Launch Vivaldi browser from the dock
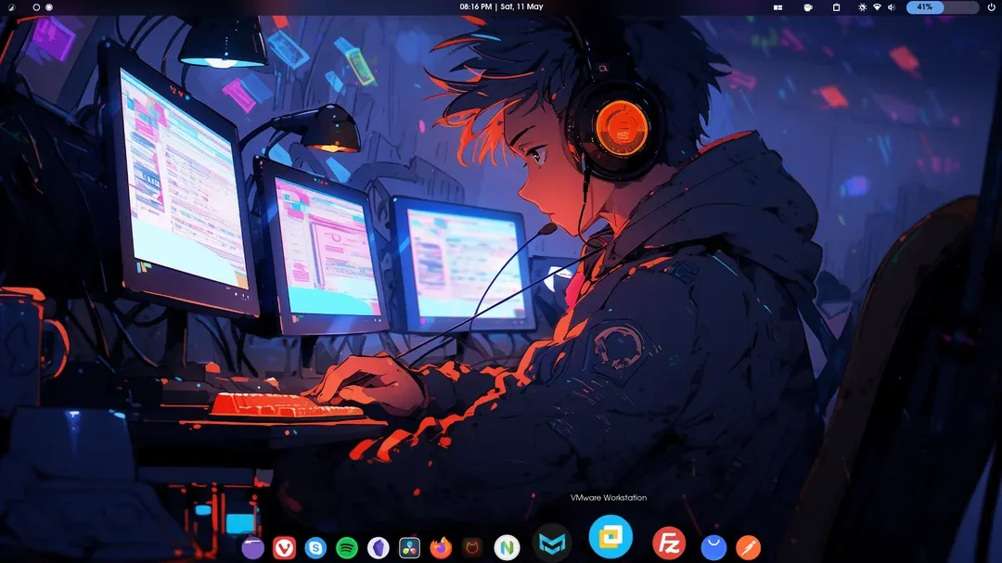 [x=285, y=547]
